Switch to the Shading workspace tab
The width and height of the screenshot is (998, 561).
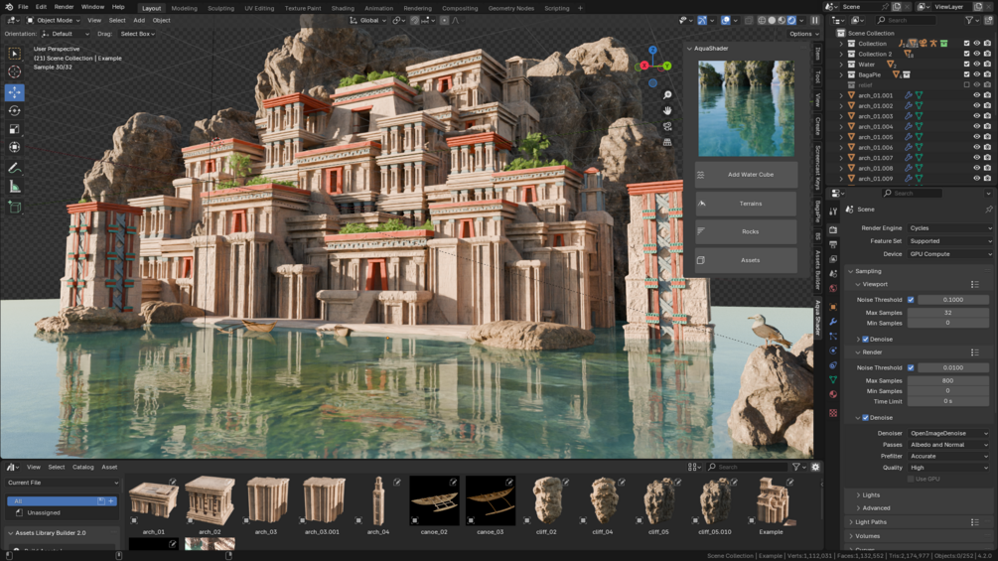[x=343, y=8]
